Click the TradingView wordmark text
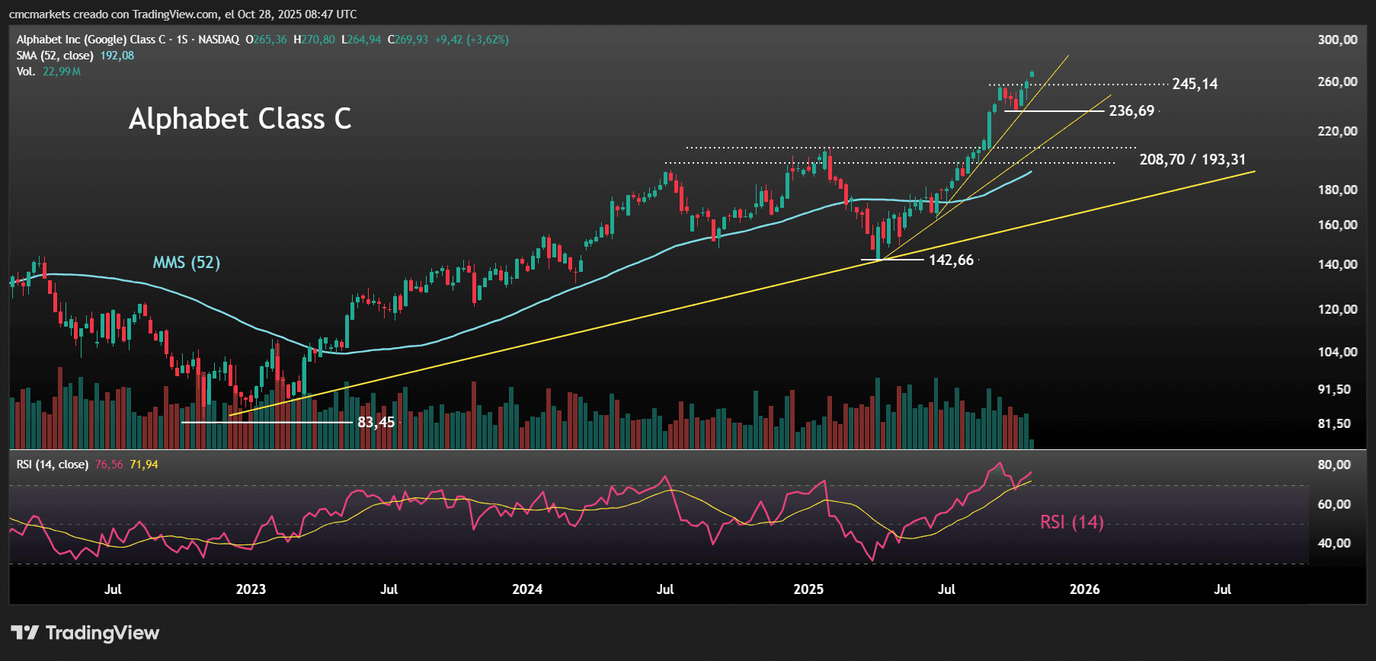 pyautogui.click(x=102, y=633)
